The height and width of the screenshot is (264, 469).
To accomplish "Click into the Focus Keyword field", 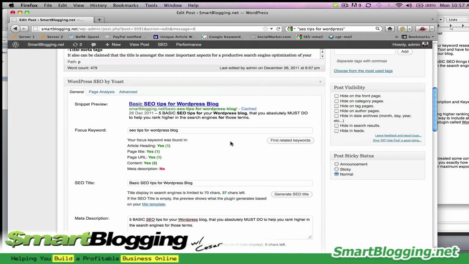I will click(220, 130).
